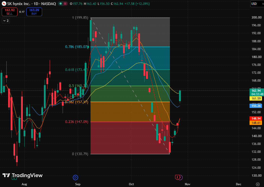The height and width of the screenshot is (187, 264).
Task: Click the pink wavy data indicator icon
Action: [65, 4]
